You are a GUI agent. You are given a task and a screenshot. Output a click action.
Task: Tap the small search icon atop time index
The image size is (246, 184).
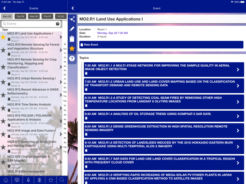tap(65, 44)
